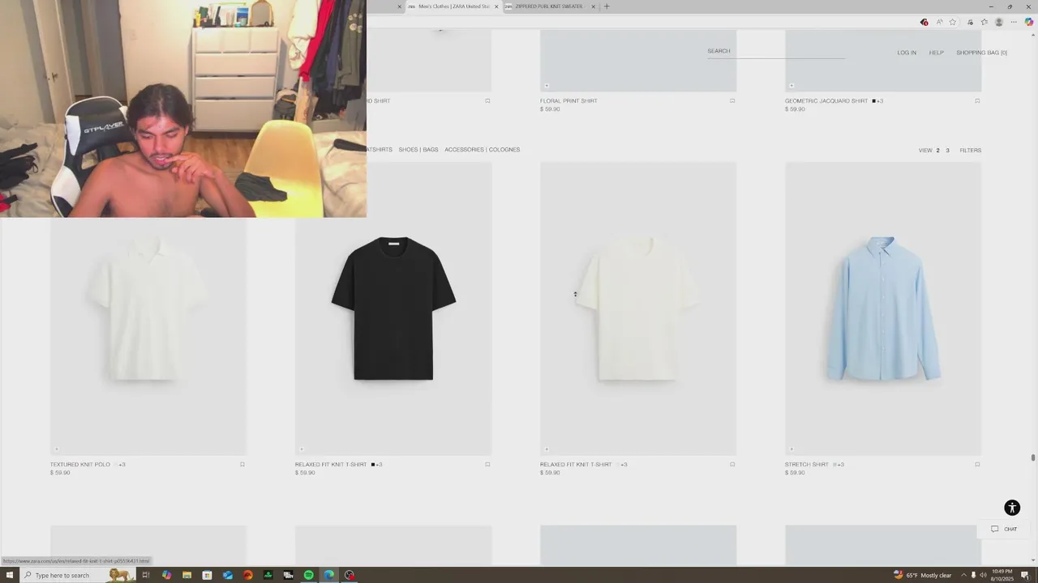Open the HELP link
Screen dimensions: 1038x583
click(936, 53)
